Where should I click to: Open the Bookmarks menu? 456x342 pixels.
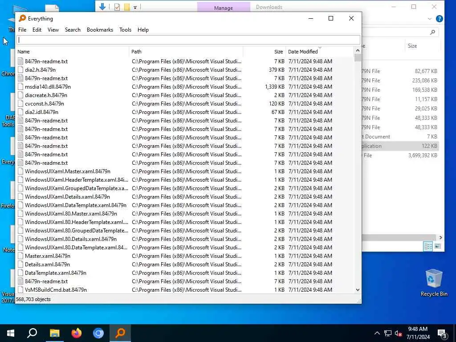[x=100, y=30]
